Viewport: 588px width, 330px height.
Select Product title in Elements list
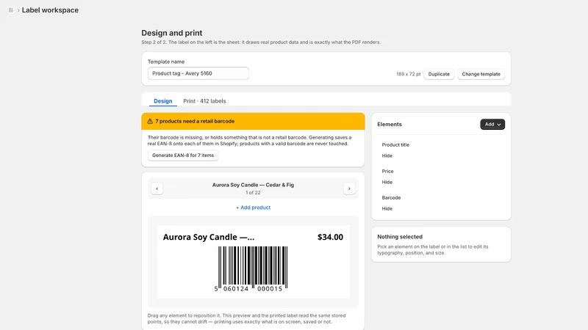(395, 144)
